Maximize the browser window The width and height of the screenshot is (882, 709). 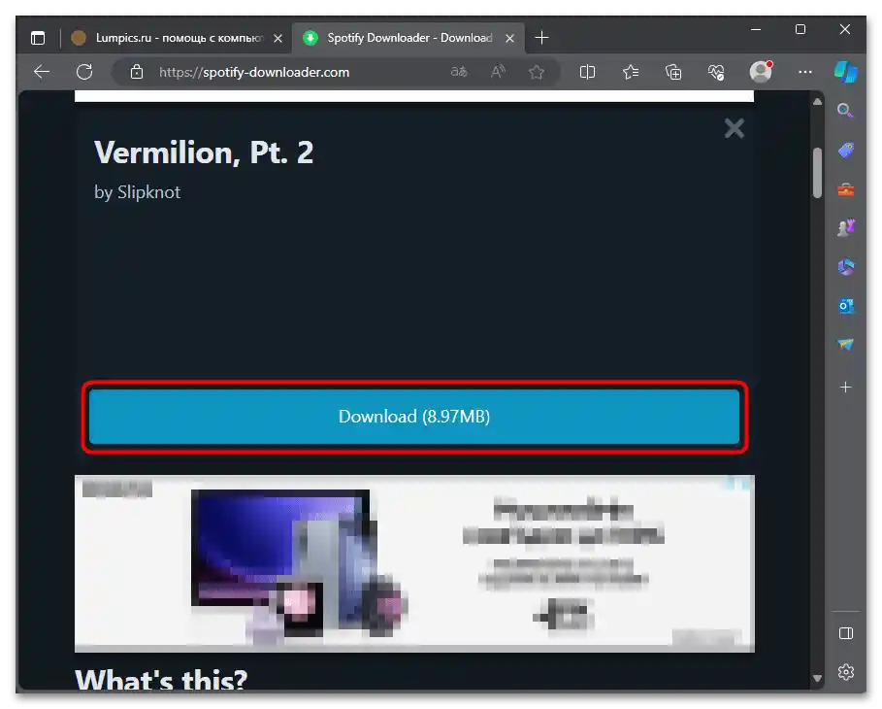tap(800, 29)
